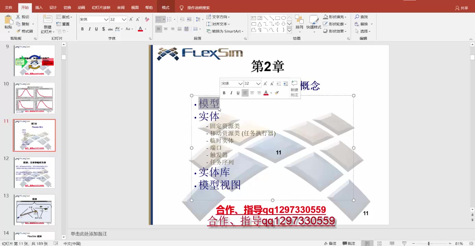475x246 pixels.
Task: Select the Arrange (排列) tool
Action: click(x=299, y=23)
